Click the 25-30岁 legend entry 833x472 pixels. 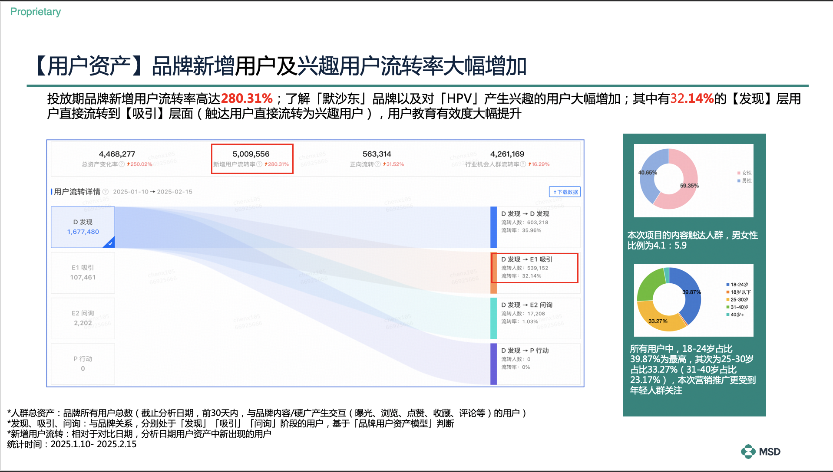[x=739, y=300]
